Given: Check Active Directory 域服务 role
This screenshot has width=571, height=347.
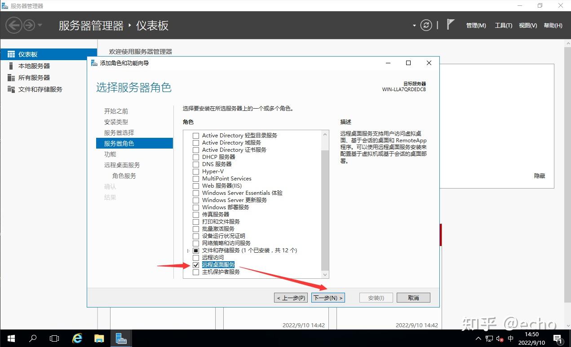Looking at the screenshot, I should 195,143.
